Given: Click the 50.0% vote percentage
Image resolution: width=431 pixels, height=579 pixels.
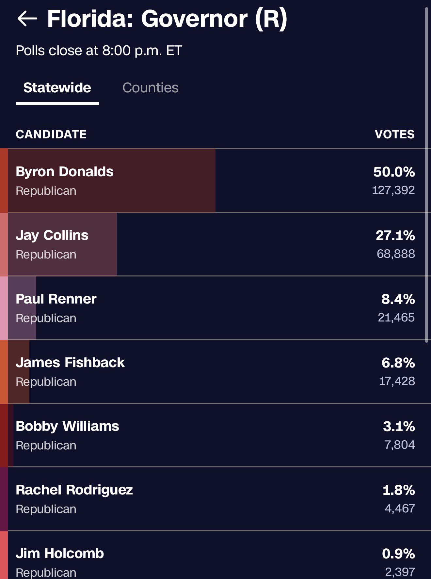Looking at the screenshot, I should (394, 172).
